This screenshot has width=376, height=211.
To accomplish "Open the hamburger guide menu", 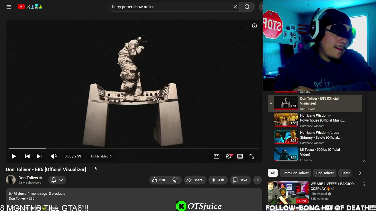I will (9, 7).
